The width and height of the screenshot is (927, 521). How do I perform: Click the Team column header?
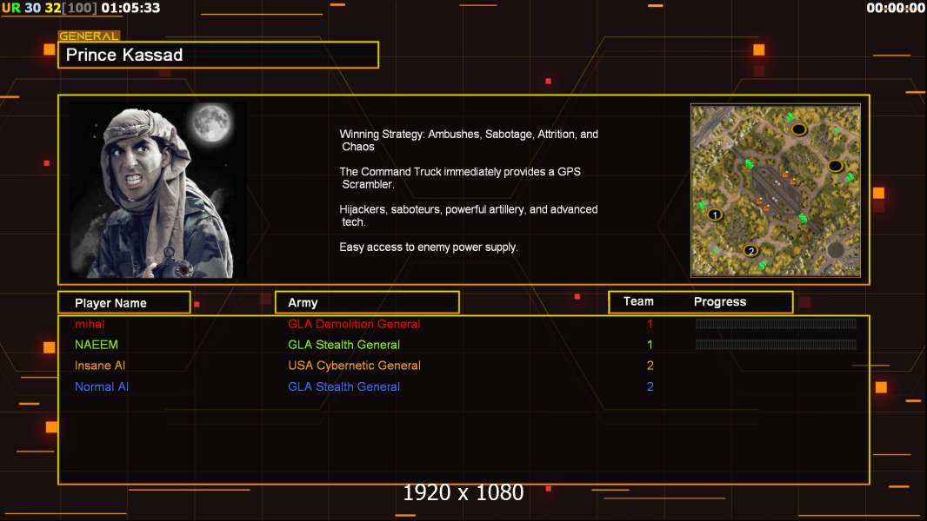click(638, 301)
